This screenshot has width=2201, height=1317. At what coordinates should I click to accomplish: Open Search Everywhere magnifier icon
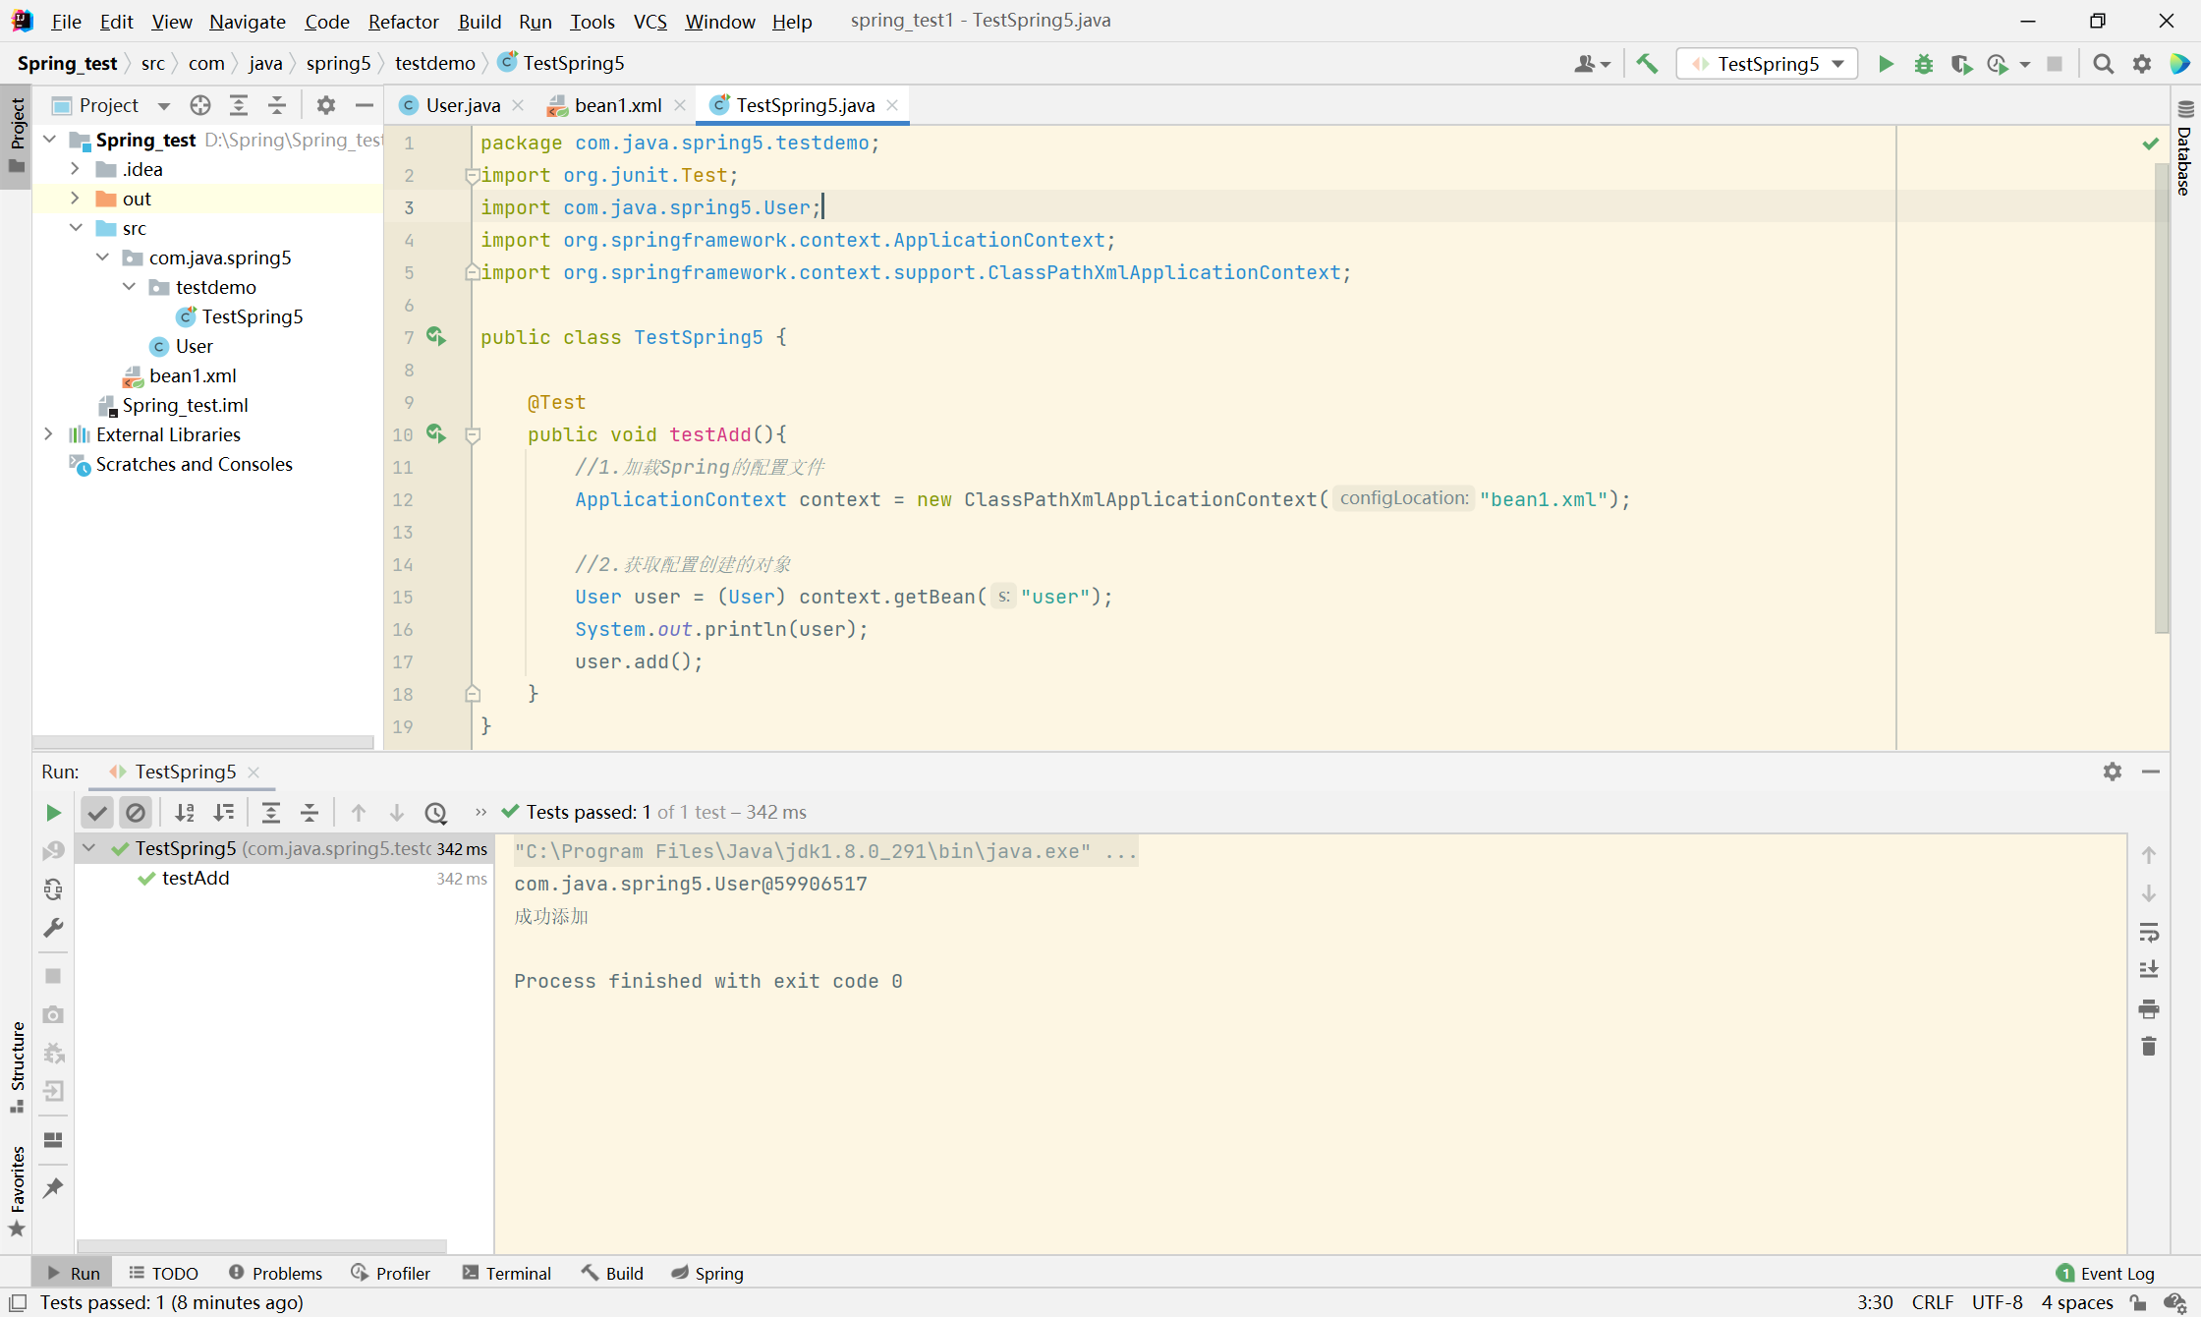point(2103,64)
